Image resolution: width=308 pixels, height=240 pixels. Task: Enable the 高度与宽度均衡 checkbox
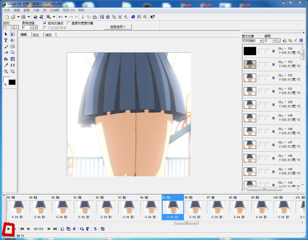coord(68,23)
